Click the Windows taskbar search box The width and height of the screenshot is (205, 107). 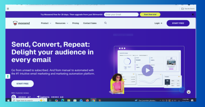[x=29, y=100]
